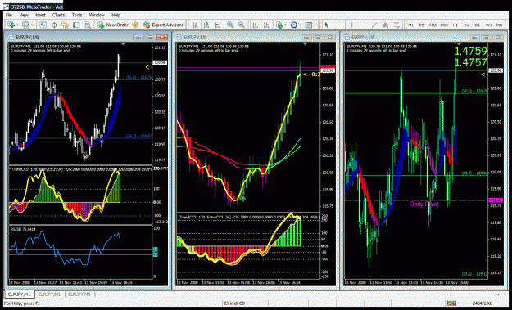Select the Crosshair tool

point(338,25)
